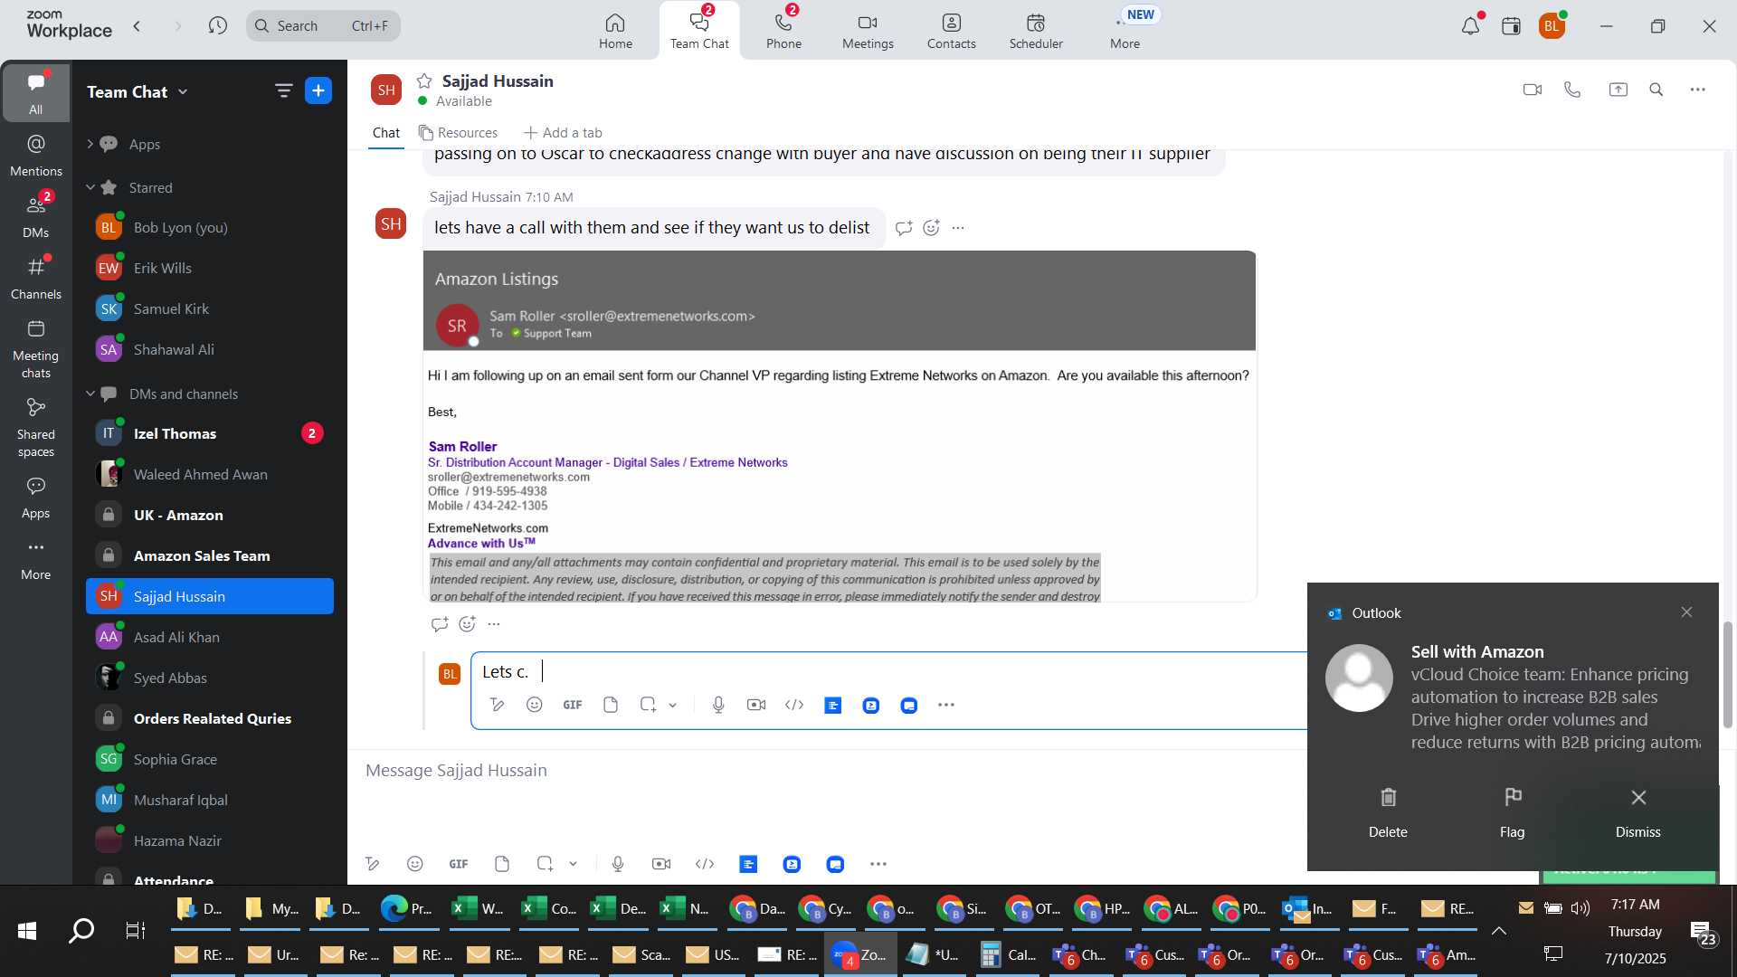Open Orders Realated Quries channel
Viewport: 1737px width, 977px height.
[x=210, y=718]
